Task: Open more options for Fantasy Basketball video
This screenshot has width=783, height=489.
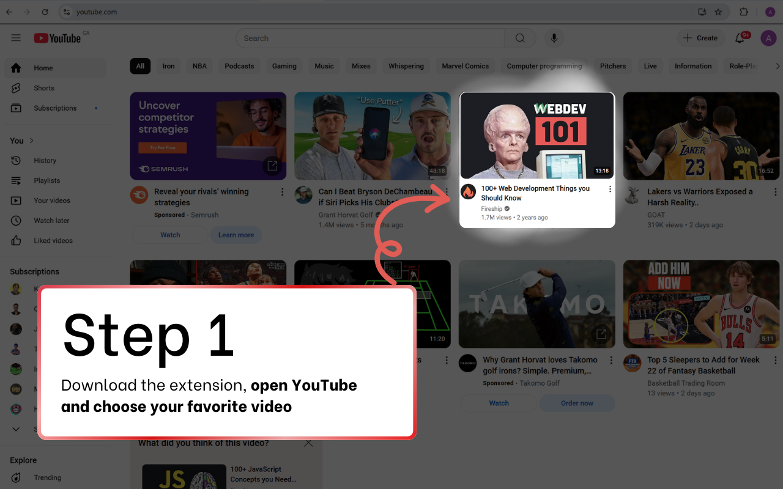Action: point(775,360)
